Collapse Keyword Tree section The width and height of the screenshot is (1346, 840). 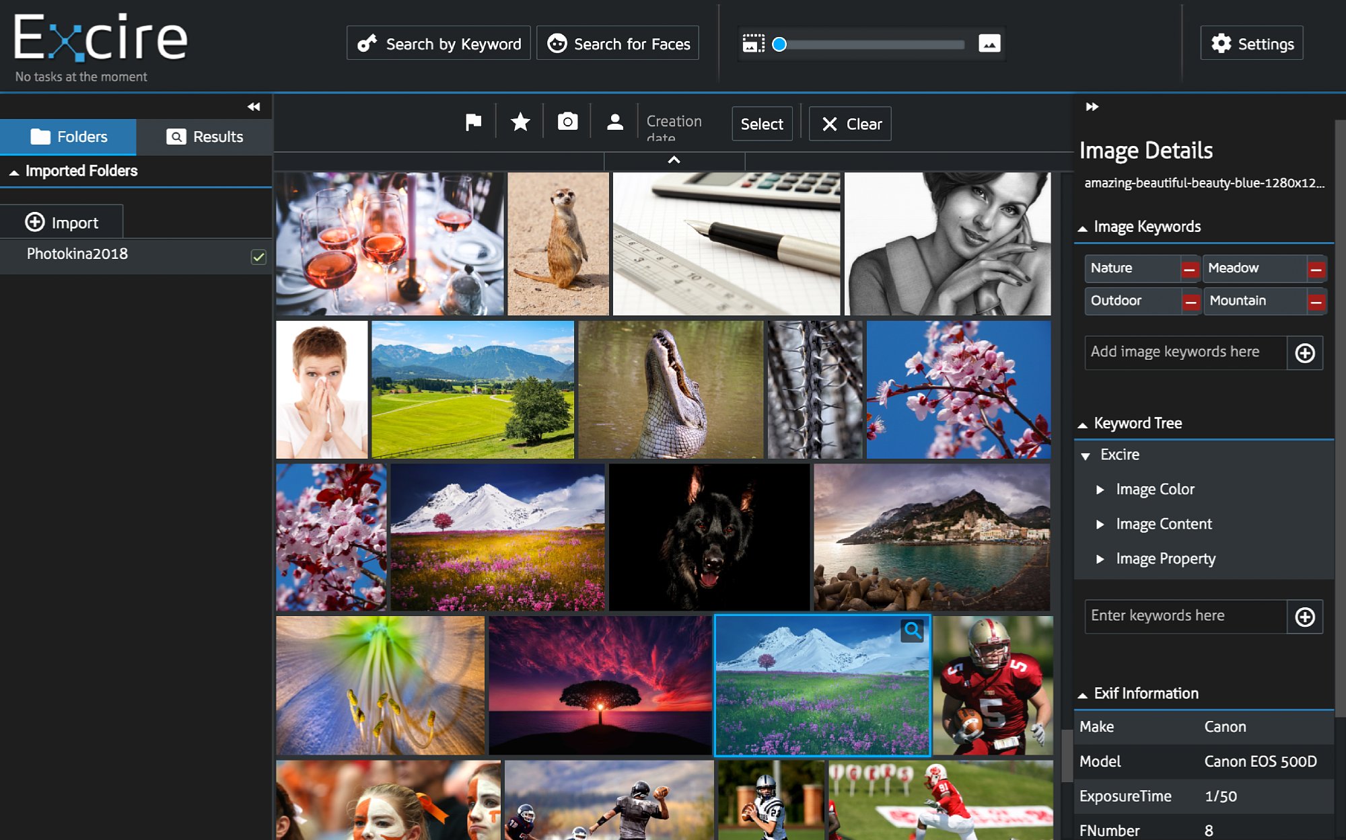coord(1082,425)
